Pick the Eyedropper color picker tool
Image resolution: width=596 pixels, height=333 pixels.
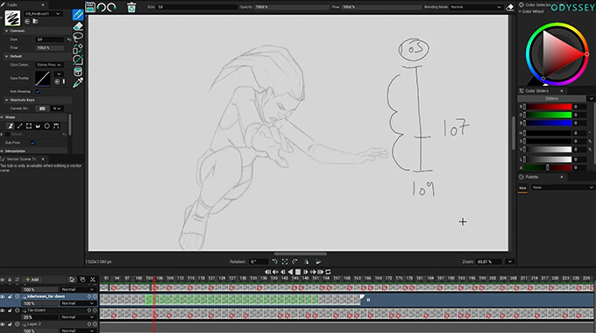point(78,82)
